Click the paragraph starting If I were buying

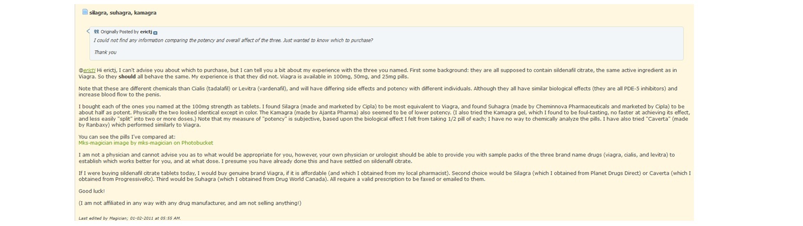click(384, 176)
